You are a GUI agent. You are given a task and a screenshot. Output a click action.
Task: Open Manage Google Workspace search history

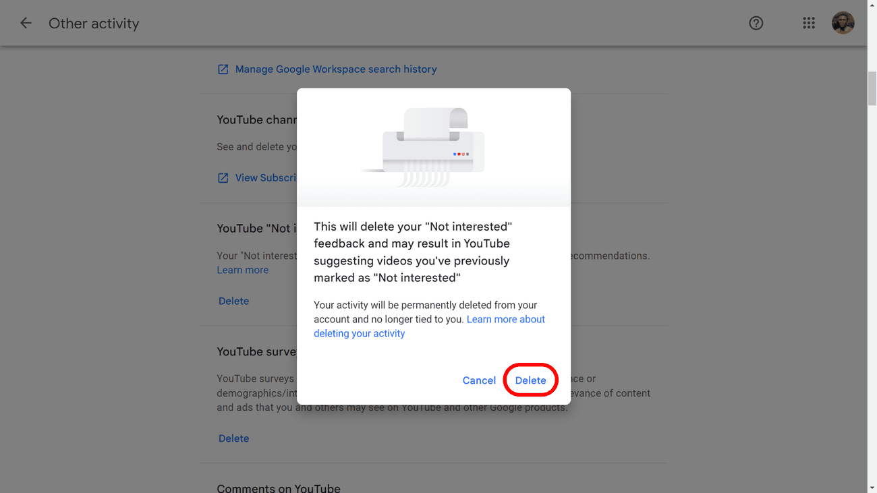336,69
